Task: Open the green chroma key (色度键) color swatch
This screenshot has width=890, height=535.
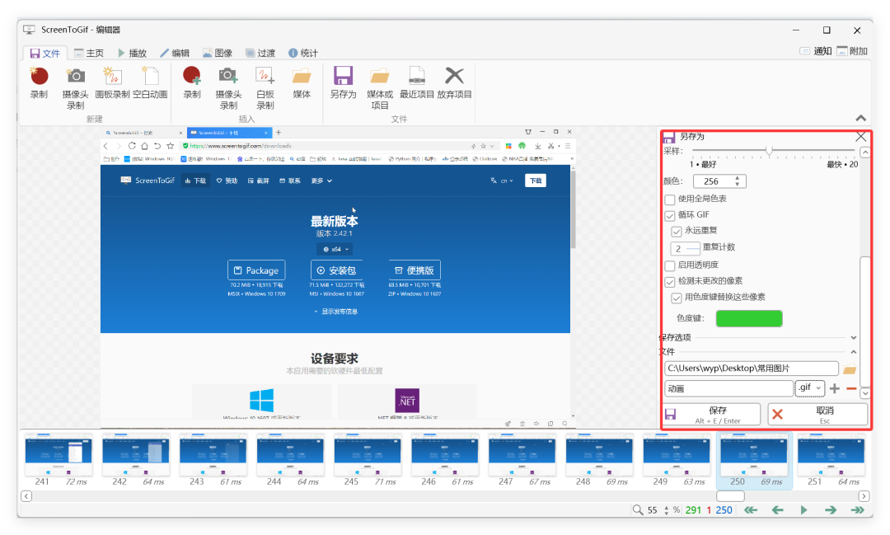Action: point(749,319)
